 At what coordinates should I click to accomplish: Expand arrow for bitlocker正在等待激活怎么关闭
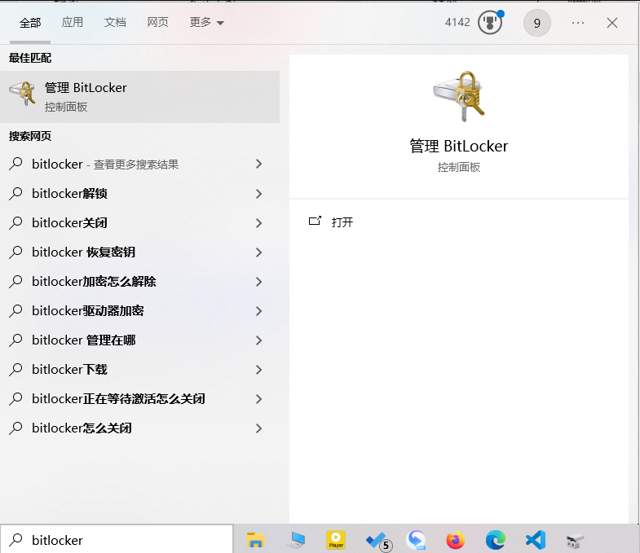[258, 399]
